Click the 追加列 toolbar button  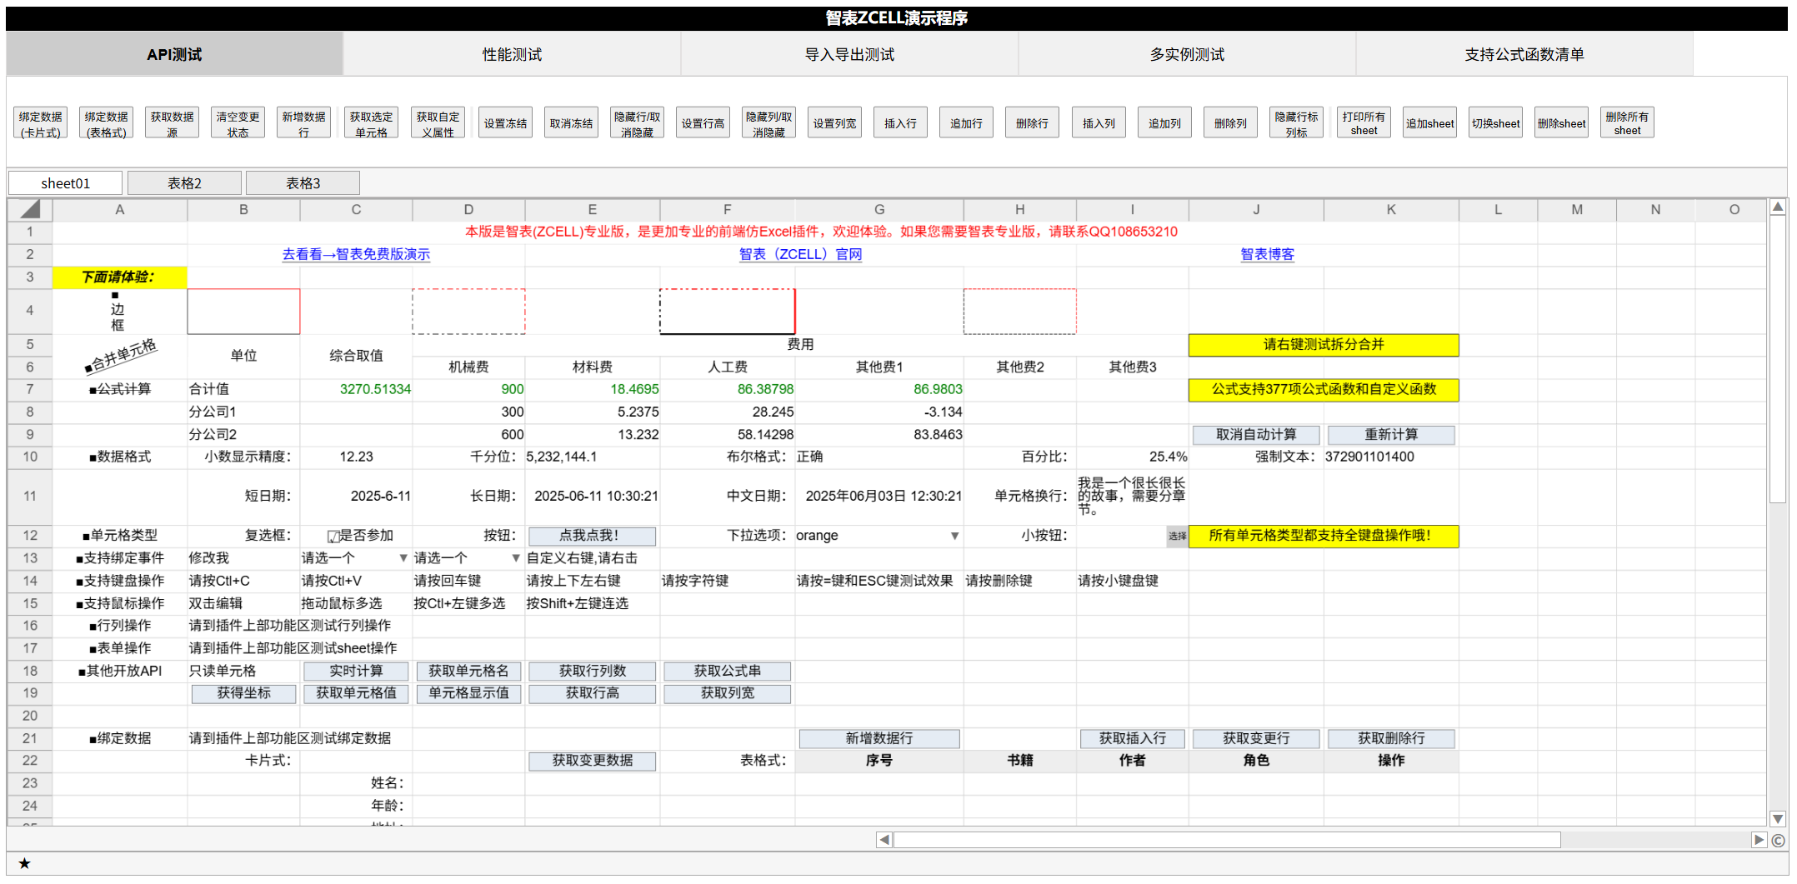[1165, 123]
